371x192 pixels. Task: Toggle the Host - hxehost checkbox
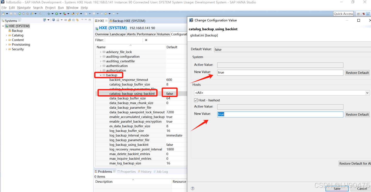(x=196, y=100)
